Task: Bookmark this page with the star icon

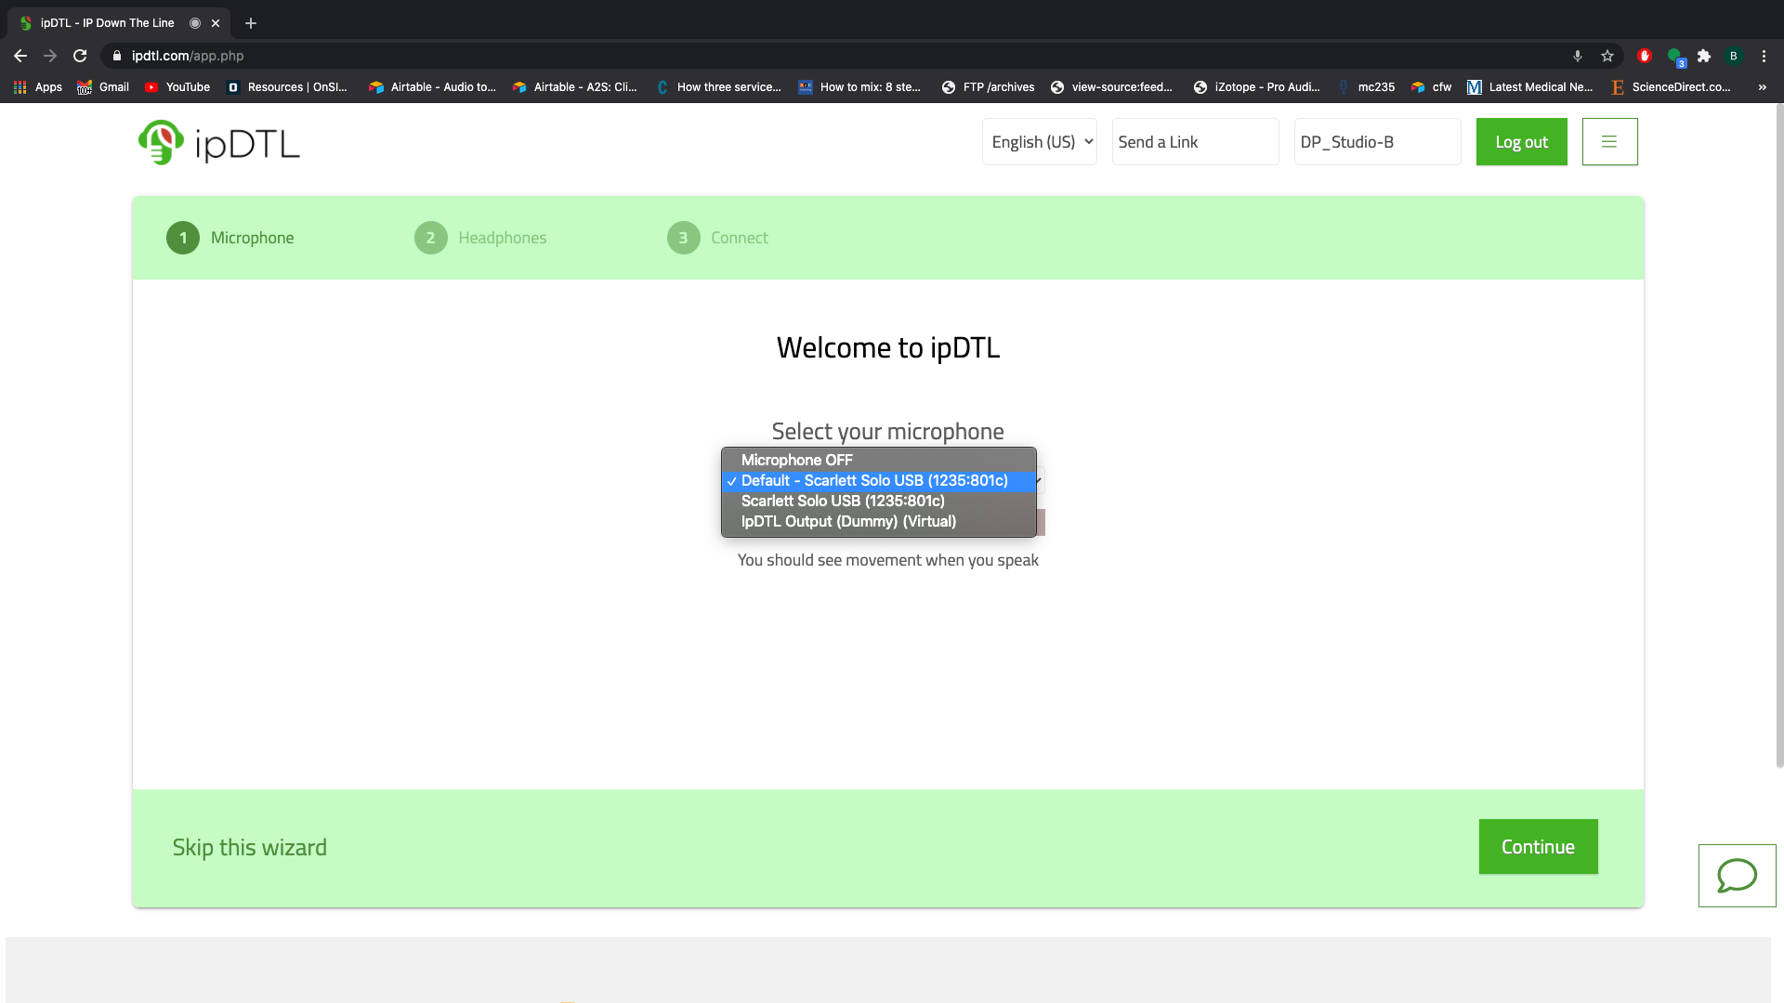Action: 1607,56
